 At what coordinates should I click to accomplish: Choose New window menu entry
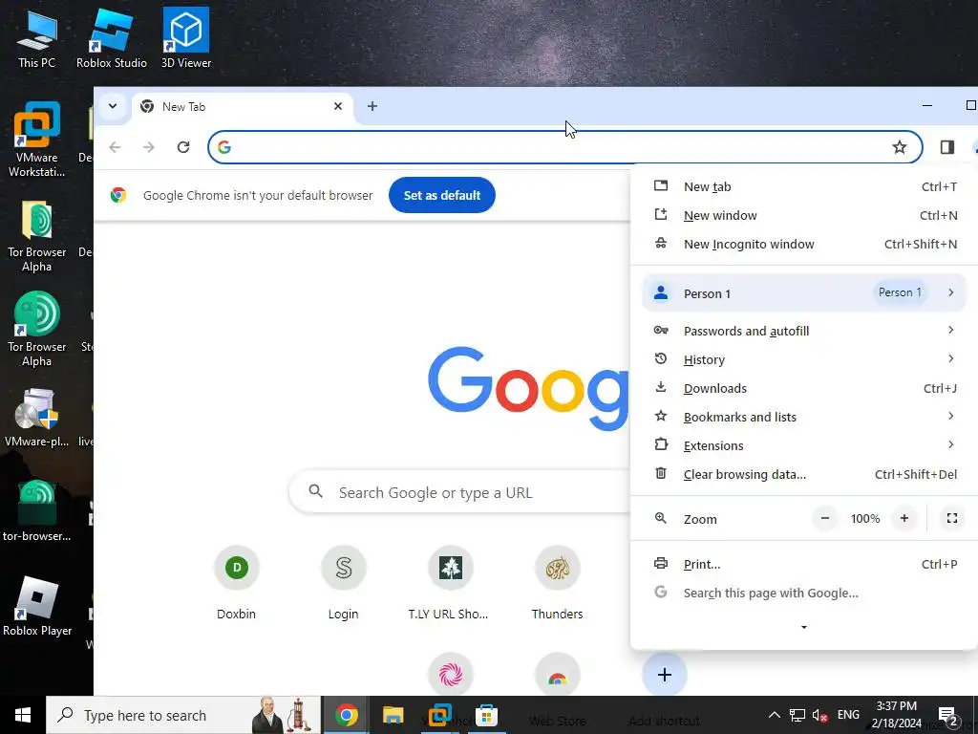804,215
